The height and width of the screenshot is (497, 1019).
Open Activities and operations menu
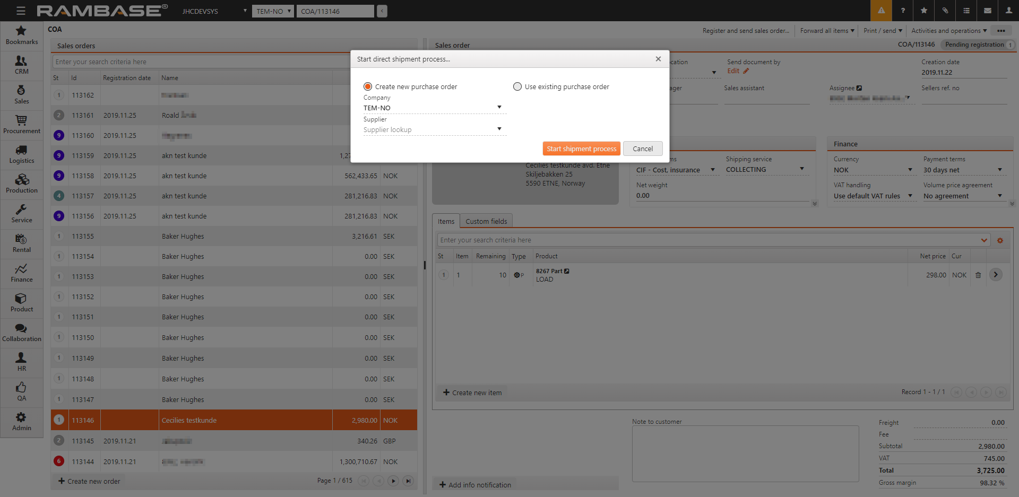(x=948, y=31)
